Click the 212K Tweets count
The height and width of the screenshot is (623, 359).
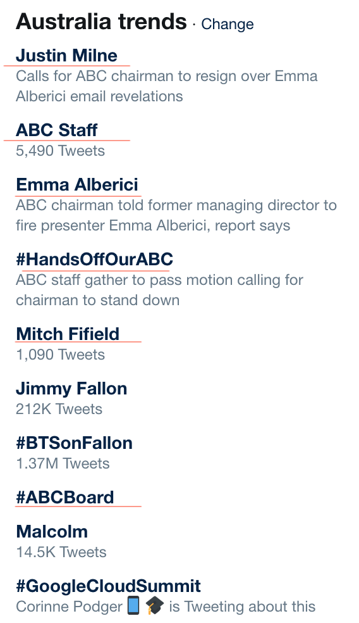point(59,409)
